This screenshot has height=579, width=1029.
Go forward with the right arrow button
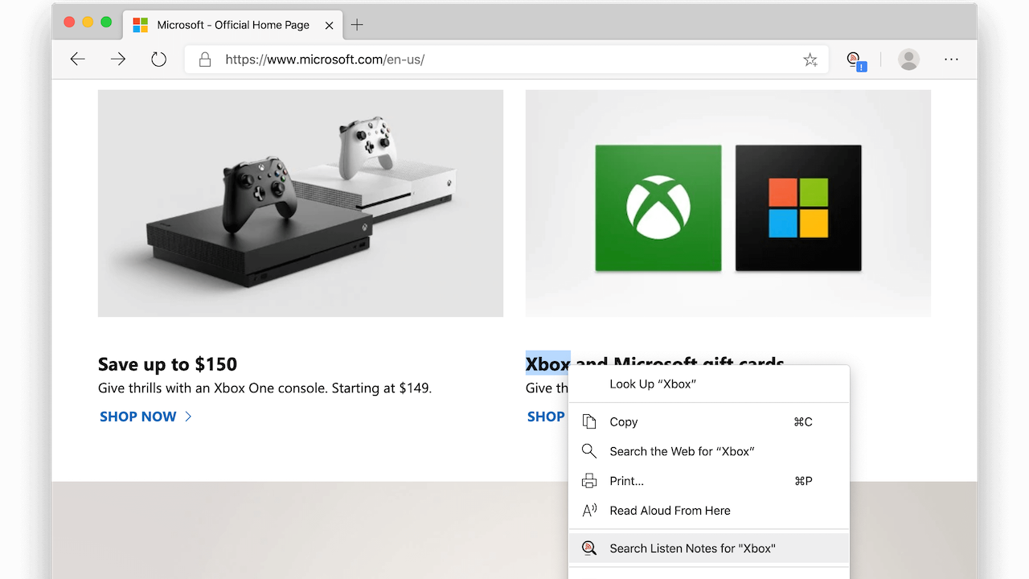click(118, 59)
